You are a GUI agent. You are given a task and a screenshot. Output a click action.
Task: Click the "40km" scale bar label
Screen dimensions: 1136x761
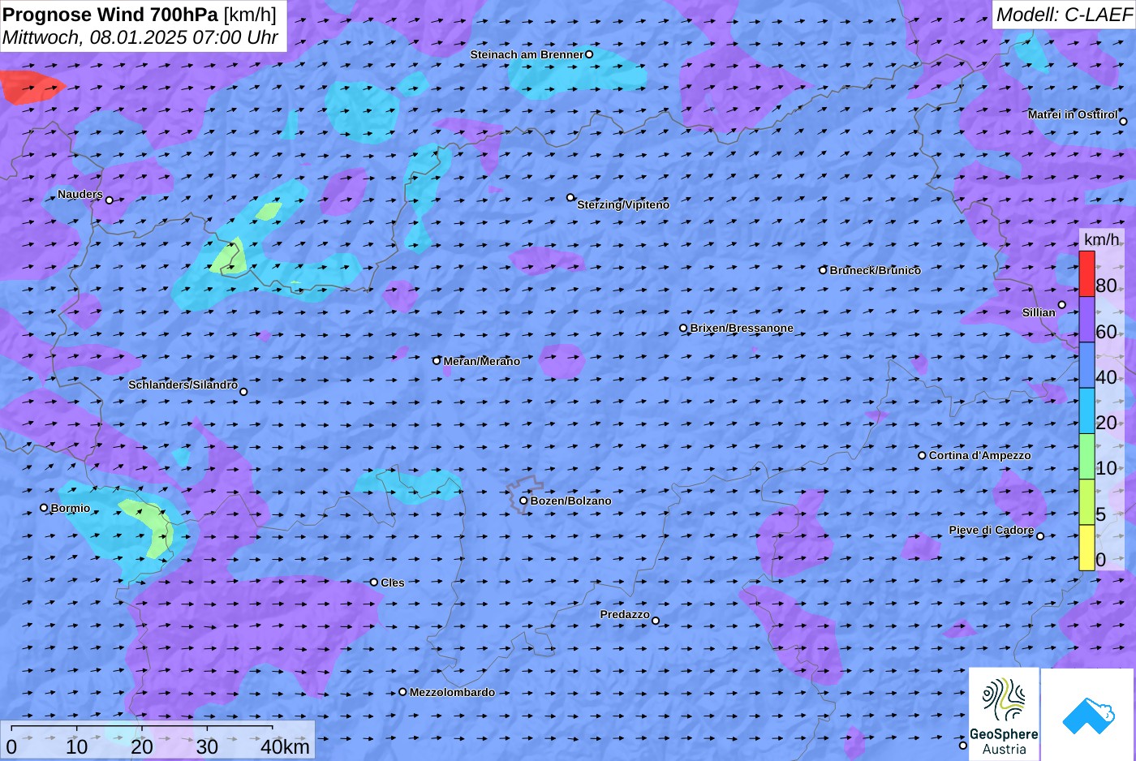[x=285, y=746]
